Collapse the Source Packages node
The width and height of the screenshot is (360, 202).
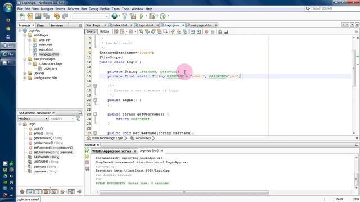coord(25,59)
